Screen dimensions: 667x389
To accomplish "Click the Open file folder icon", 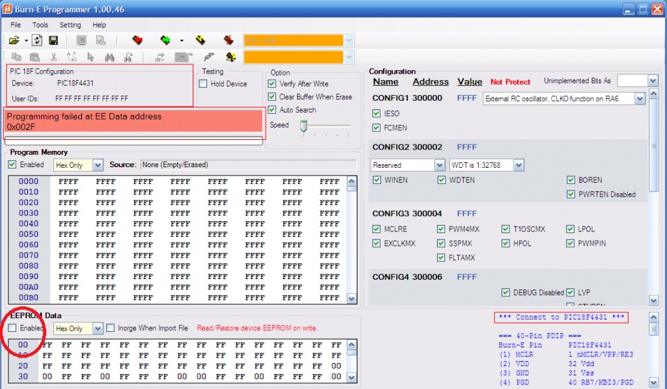I will click(14, 40).
